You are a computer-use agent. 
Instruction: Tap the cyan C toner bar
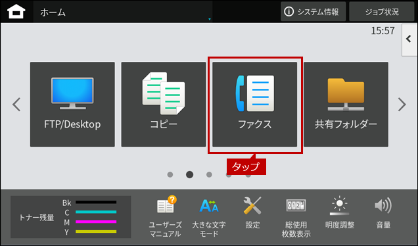tap(96, 212)
